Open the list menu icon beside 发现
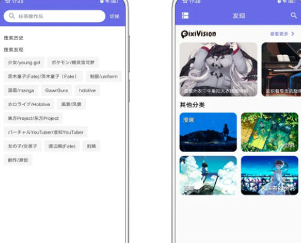 click(x=185, y=16)
